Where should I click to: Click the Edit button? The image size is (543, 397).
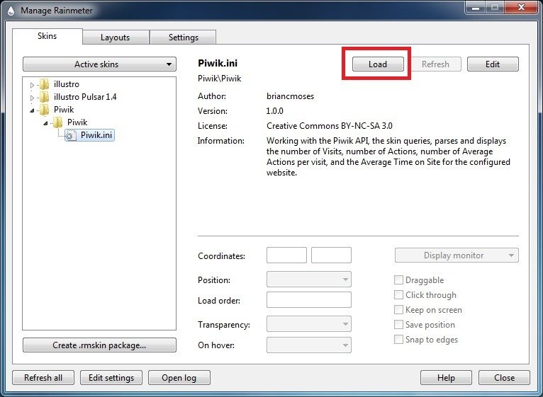pyautogui.click(x=493, y=64)
